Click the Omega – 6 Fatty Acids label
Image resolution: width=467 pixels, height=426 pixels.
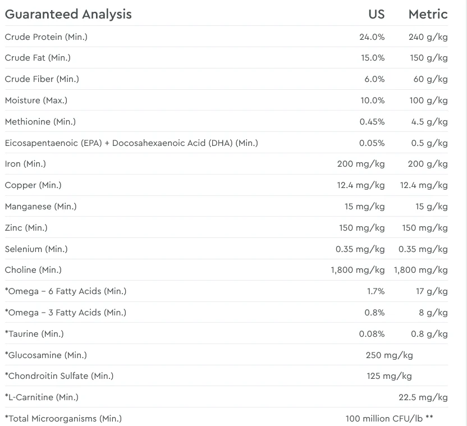[x=66, y=291]
